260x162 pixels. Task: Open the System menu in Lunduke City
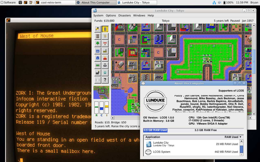[98, 15]
